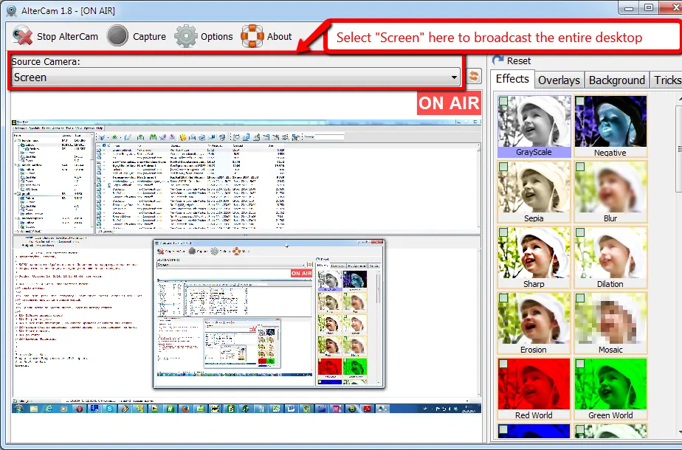Pick the Dilation effect thumbnail

point(610,257)
